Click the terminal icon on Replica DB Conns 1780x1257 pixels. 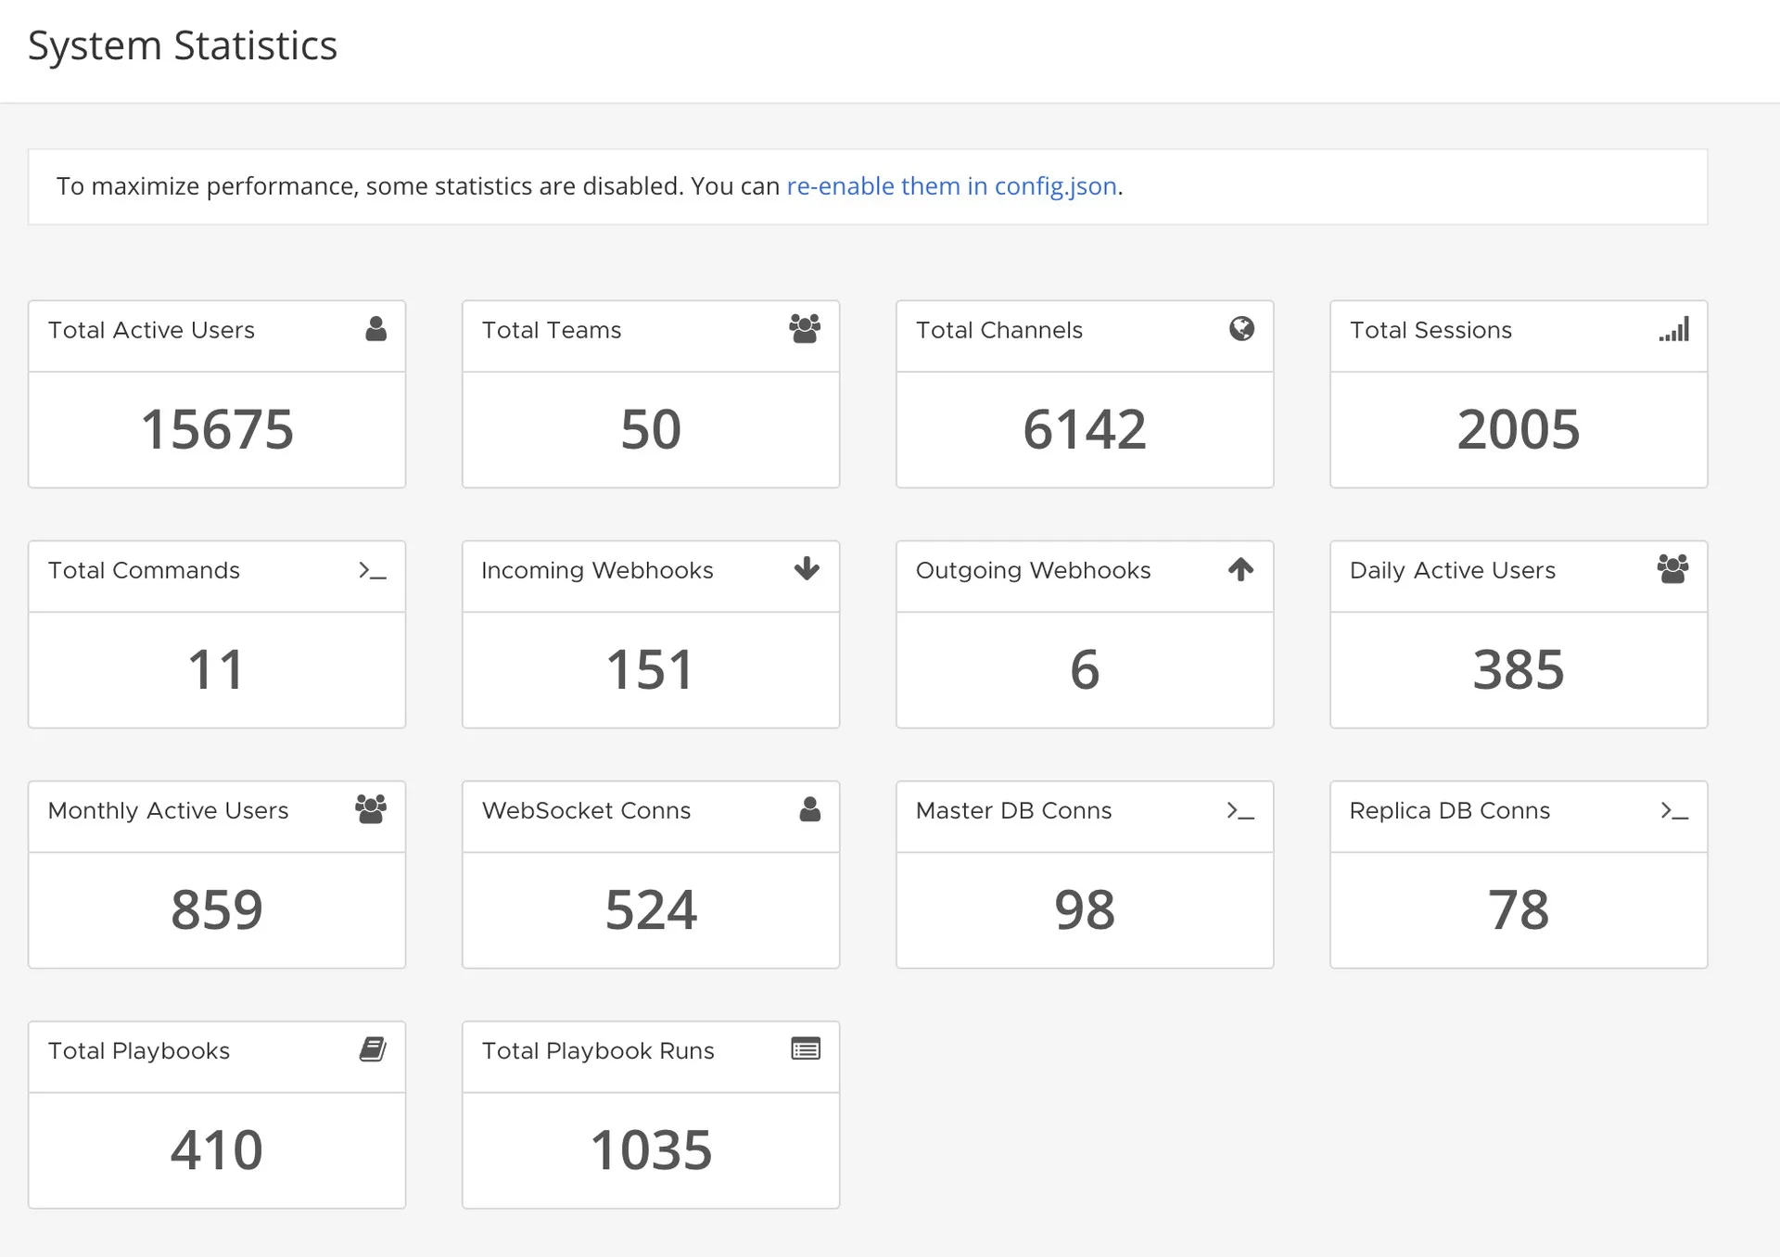click(x=1674, y=810)
